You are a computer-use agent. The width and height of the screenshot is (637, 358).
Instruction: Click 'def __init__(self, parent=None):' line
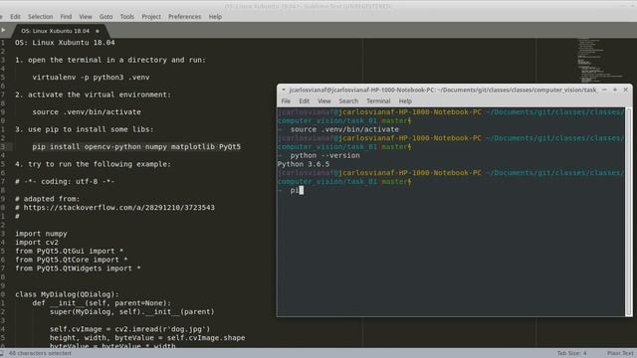click(x=102, y=303)
